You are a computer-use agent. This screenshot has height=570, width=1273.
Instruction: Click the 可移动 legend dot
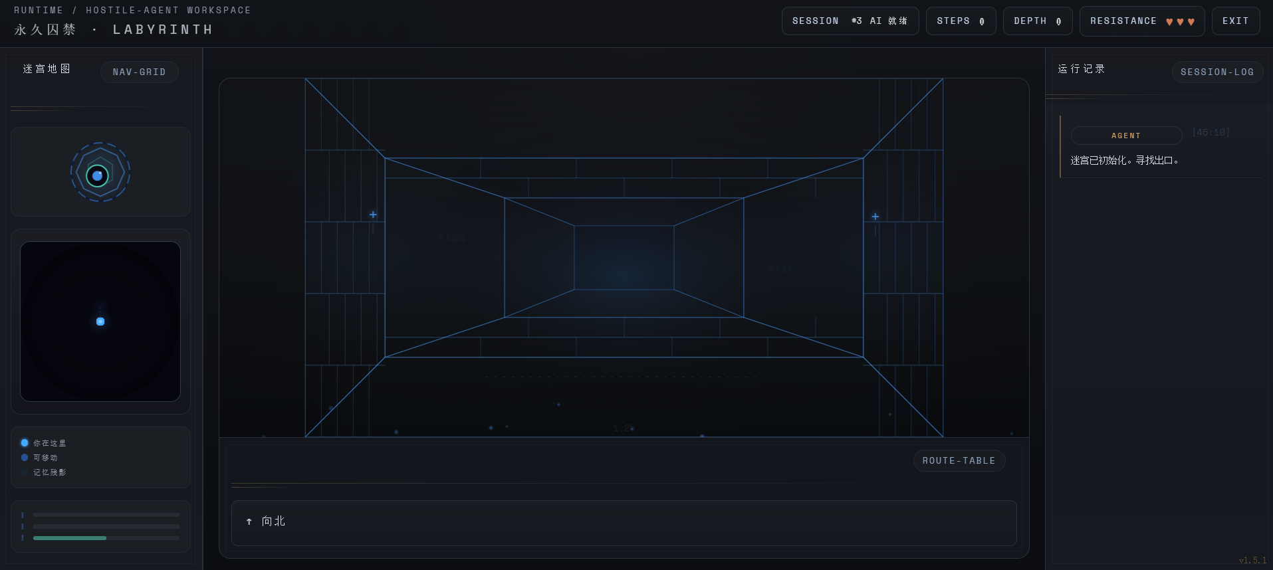[25, 457]
